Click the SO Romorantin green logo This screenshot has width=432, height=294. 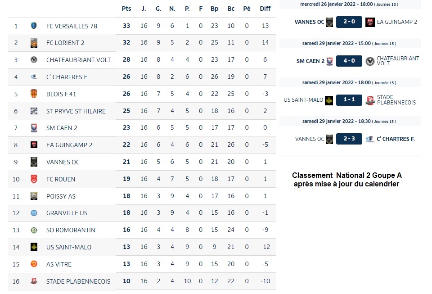tap(34, 230)
